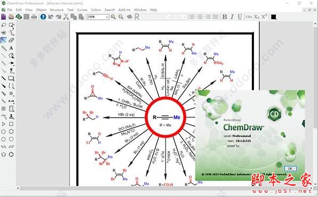The height and width of the screenshot is (197, 318).
Task: Open the Object menu
Action: [41, 10]
